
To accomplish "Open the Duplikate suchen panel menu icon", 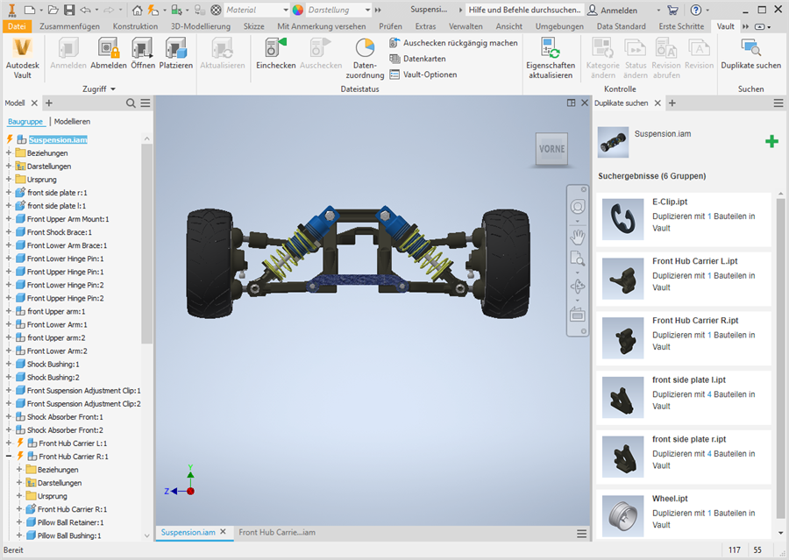I will pyautogui.click(x=778, y=103).
